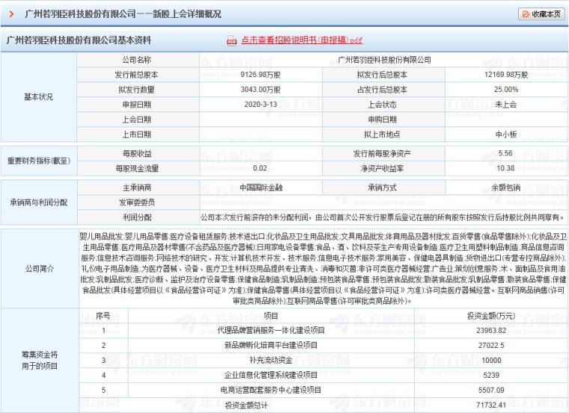Click the 申报日期 value 2020-3-13
Viewport: 569px width, 413px height.
point(261,105)
